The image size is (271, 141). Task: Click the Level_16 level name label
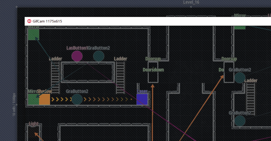pos(191,2)
